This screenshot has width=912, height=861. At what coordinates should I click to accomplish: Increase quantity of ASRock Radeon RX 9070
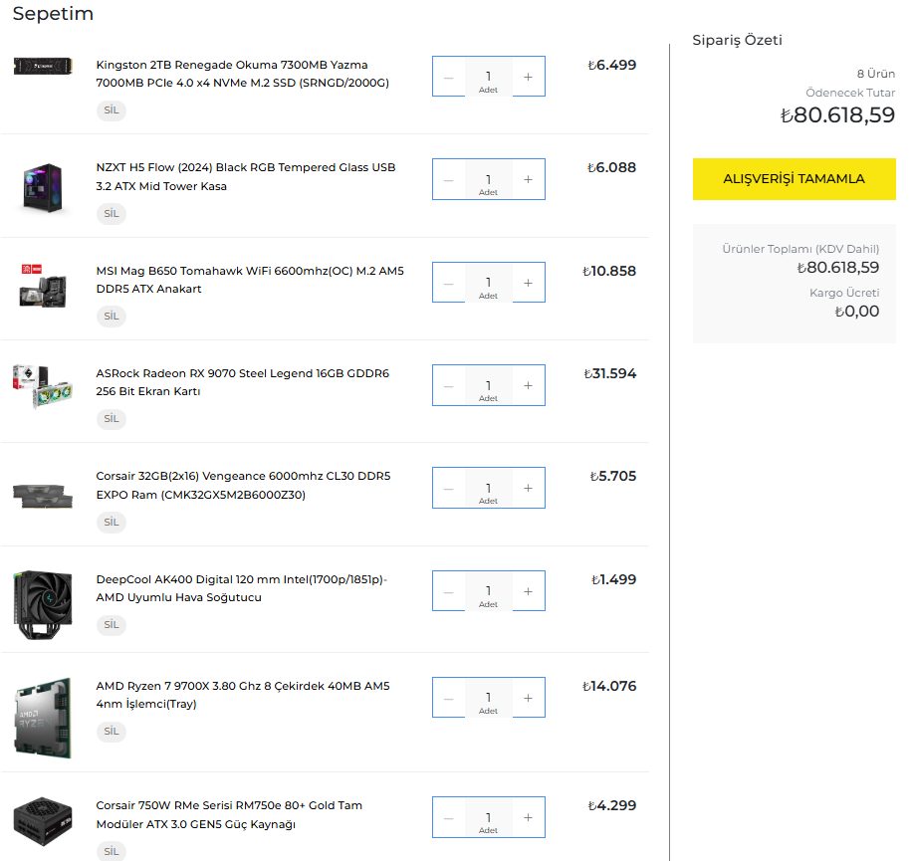click(x=528, y=385)
